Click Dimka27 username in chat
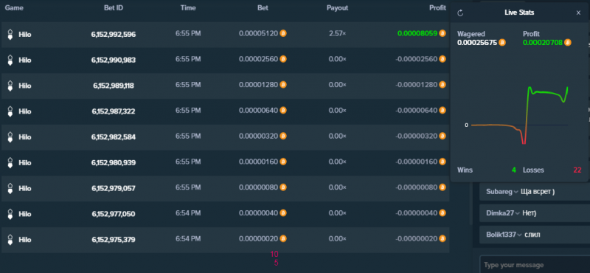The height and width of the screenshot is (273, 590). click(500, 212)
